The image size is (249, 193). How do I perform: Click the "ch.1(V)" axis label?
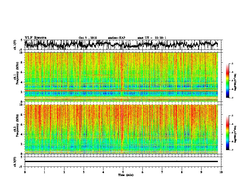click(15, 45)
